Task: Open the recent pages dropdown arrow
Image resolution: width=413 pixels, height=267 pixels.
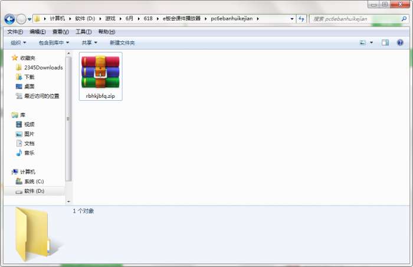Action: [x=29, y=19]
